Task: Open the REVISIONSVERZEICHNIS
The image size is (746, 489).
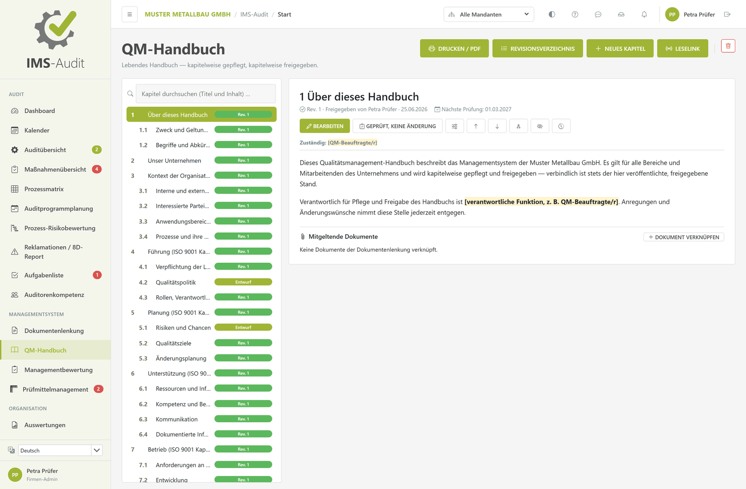Action: (538, 49)
